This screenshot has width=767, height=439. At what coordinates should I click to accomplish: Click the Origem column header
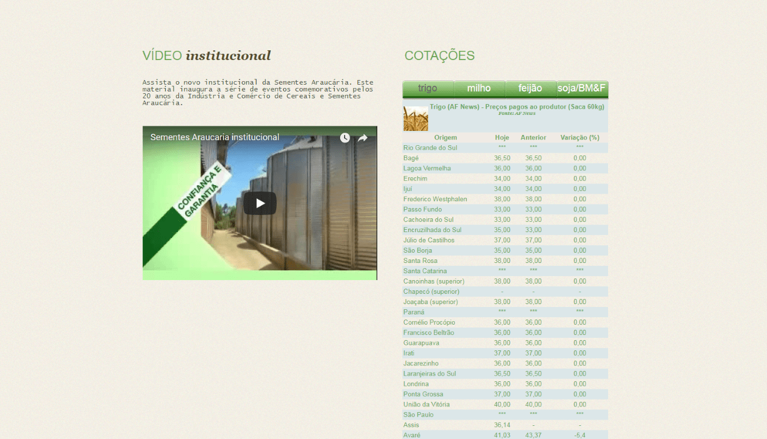[446, 138]
